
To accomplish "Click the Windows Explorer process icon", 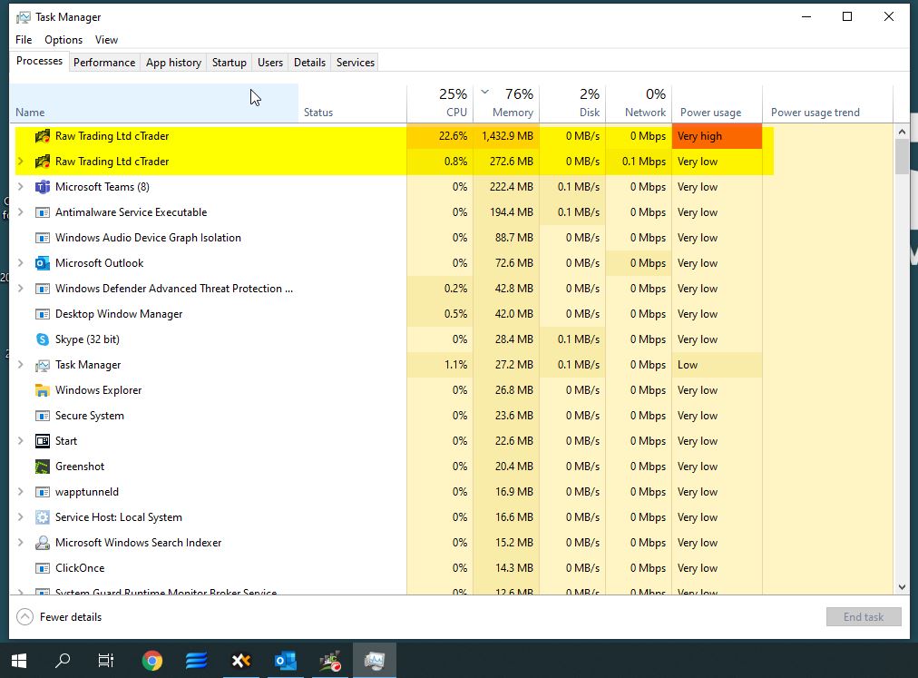I will pos(42,390).
